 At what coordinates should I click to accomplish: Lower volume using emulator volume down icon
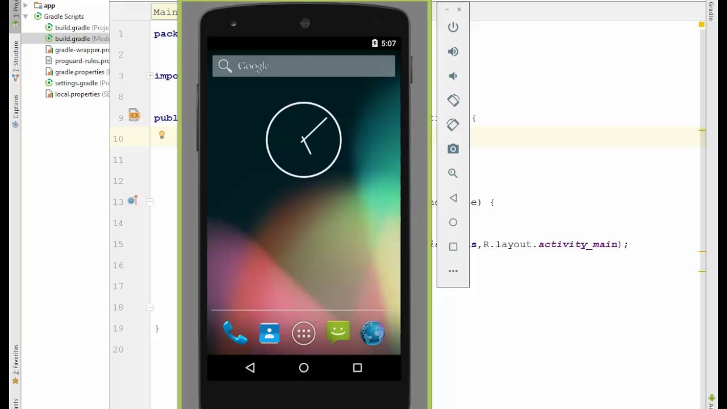(453, 76)
